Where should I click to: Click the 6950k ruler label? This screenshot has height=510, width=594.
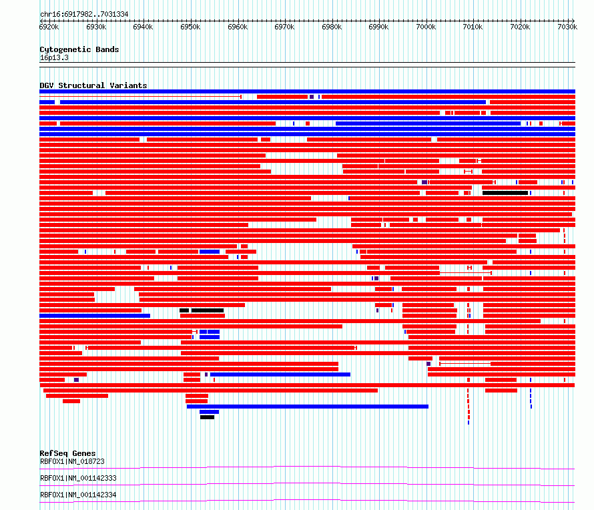coord(190,27)
